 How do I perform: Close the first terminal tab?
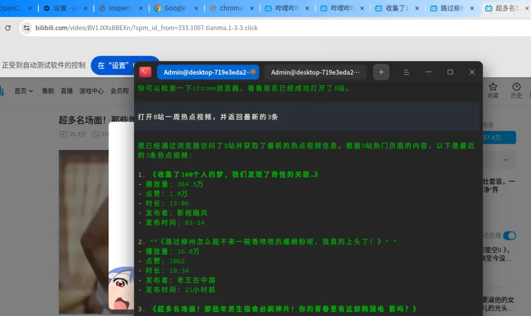[253, 72]
